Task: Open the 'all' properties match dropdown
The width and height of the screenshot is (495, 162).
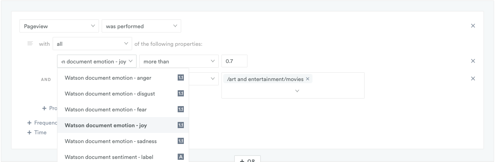Action: pos(92,44)
